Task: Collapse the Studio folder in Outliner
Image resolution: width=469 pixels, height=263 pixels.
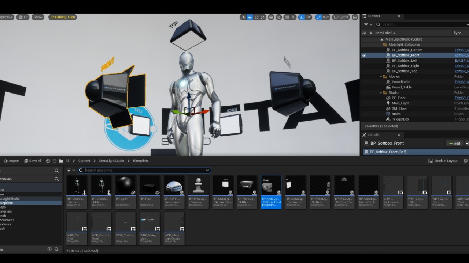Action: click(x=381, y=93)
